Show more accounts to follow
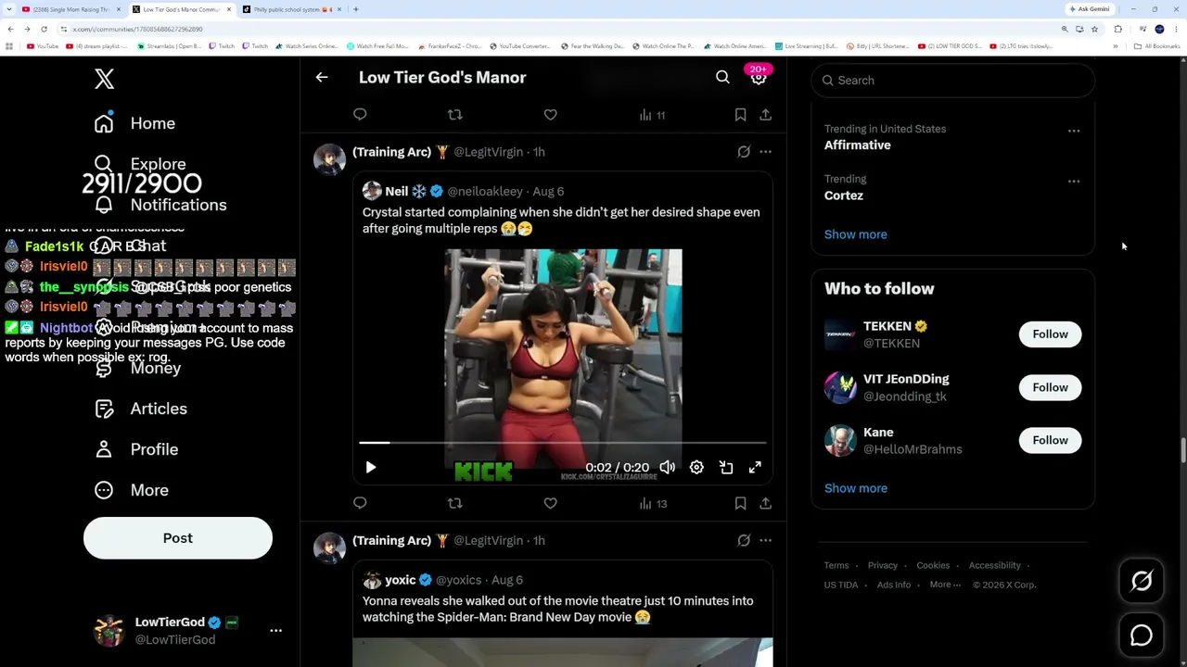1187x667 pixels. point(856,488)
